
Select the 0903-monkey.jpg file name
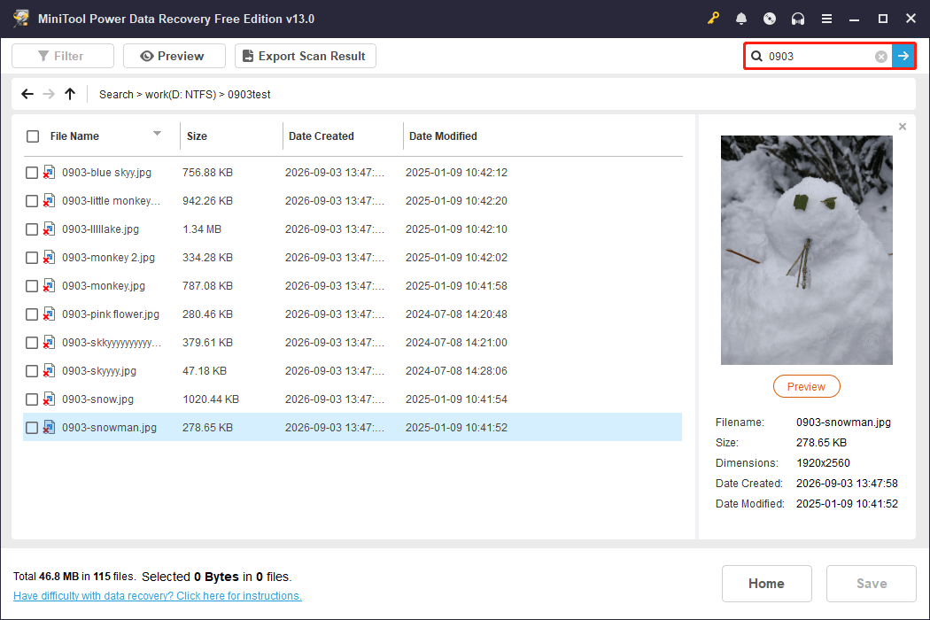pos(104,286)
